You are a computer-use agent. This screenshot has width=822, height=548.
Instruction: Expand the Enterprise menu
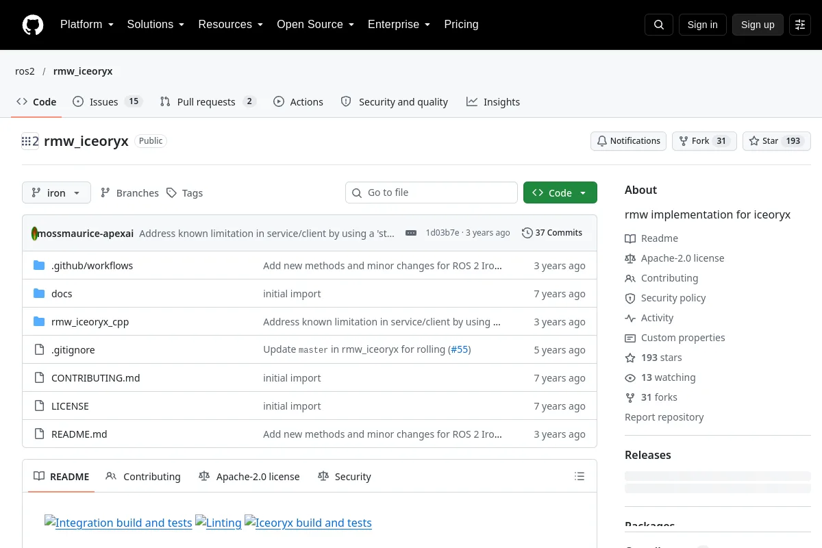[399, 25]
